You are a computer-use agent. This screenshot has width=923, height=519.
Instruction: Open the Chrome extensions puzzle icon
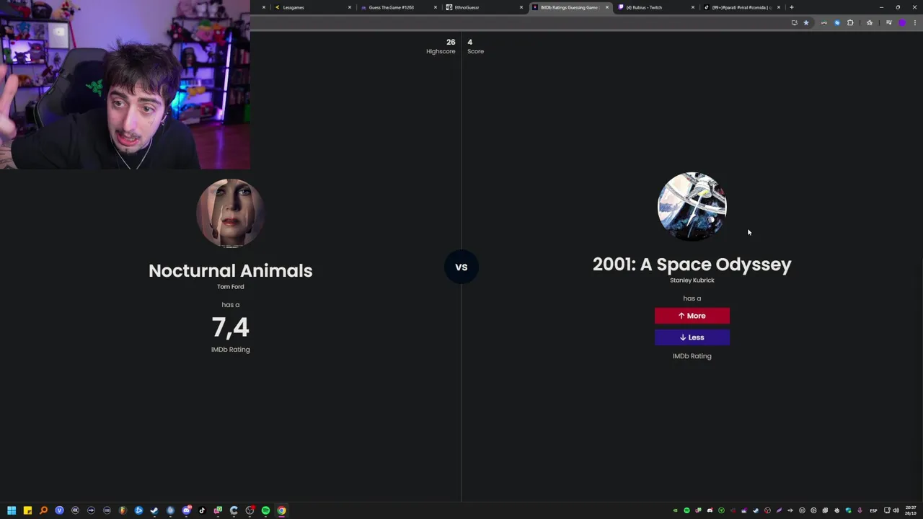[850, 22]
